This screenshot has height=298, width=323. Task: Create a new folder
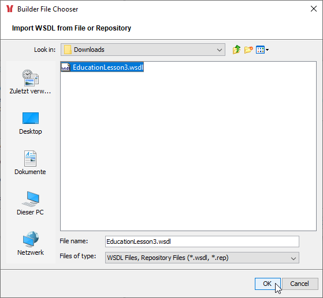[x=248, y=50]
